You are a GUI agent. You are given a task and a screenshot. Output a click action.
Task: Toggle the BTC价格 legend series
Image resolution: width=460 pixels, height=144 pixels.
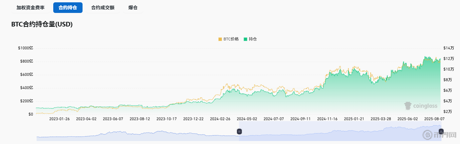coord(231,39)
